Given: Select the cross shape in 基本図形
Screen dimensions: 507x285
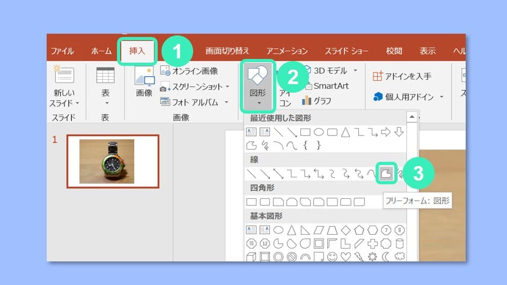Looking at the screenshot, I should click(372, 243).
